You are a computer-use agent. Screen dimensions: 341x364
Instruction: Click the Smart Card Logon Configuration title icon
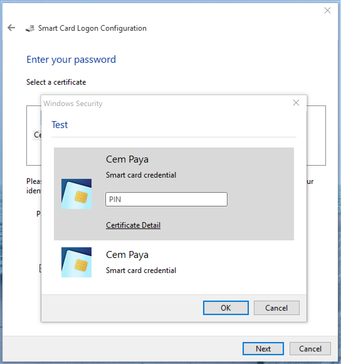point(30,28)
